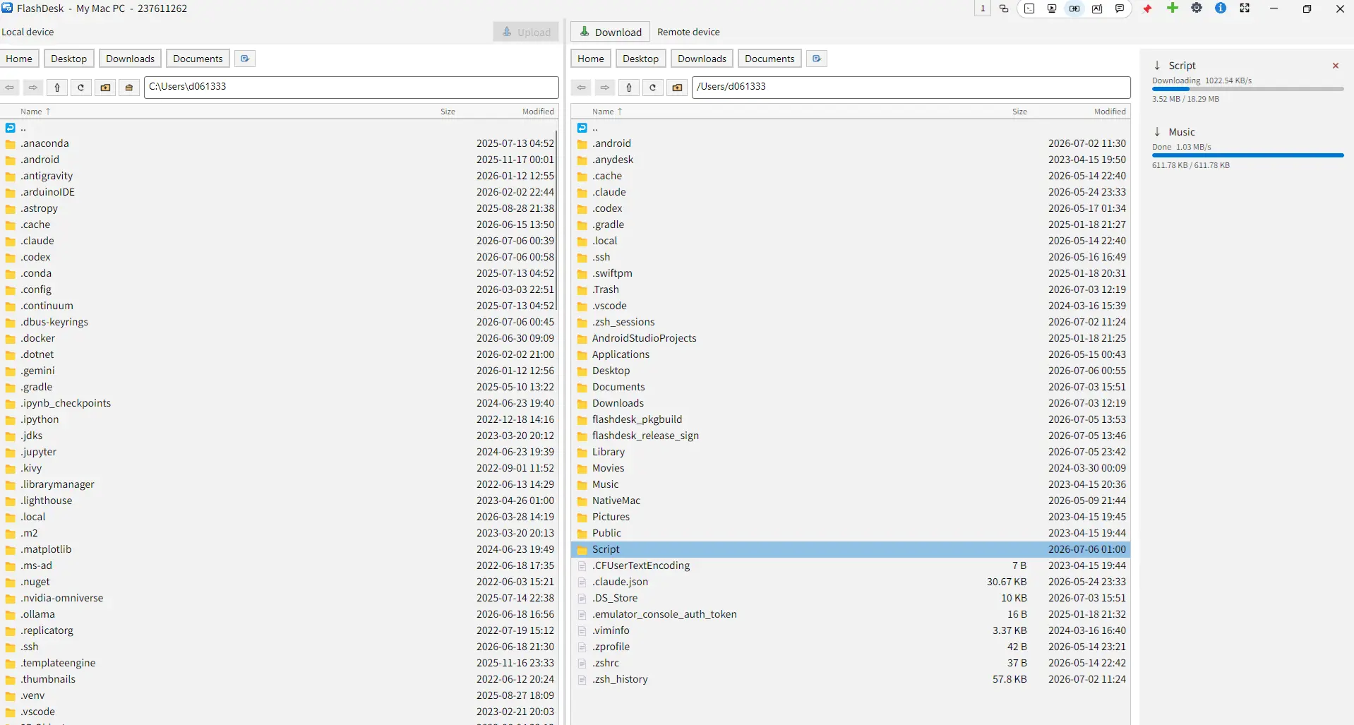Click the blue info icon
1354x725 pixels.
point(1221,8)
